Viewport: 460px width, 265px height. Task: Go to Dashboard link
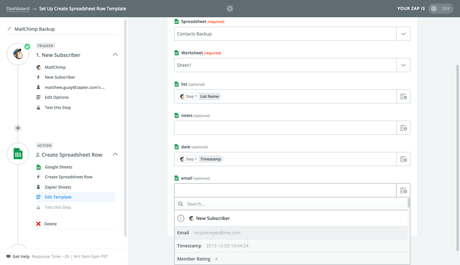point(18,9)
